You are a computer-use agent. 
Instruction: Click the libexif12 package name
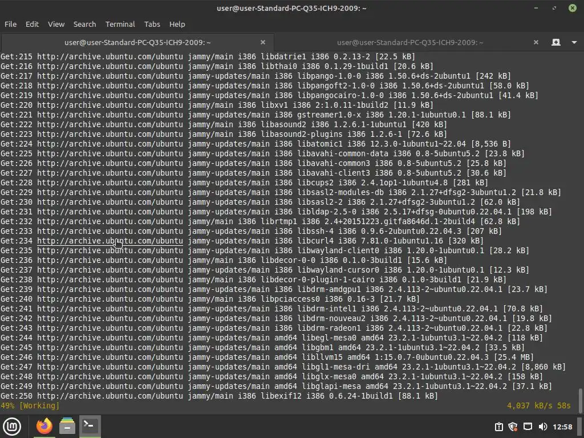coord(281,396)
